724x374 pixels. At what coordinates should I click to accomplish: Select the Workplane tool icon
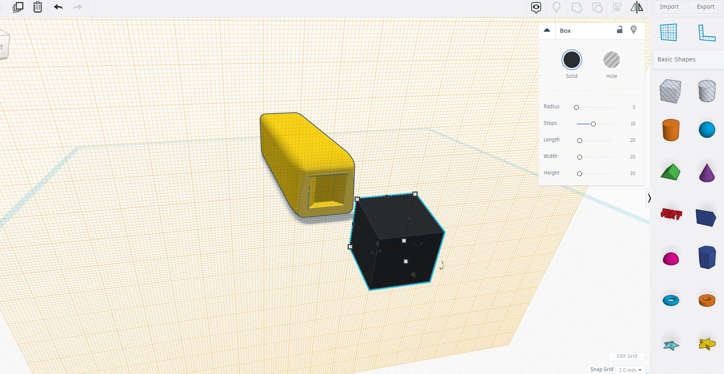pos(668,32)
